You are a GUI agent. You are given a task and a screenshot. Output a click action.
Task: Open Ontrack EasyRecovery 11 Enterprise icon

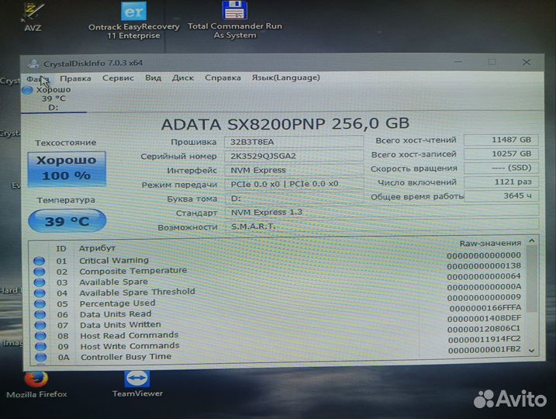tap(133, 21)
